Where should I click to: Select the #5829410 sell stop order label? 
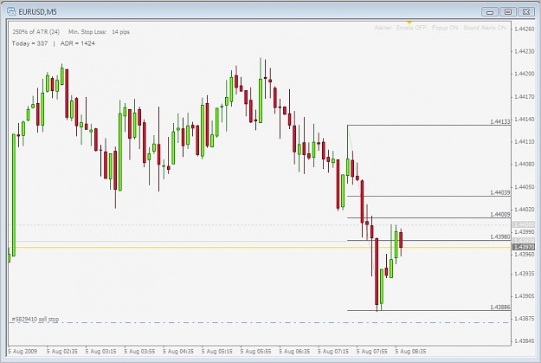(35, 319)
